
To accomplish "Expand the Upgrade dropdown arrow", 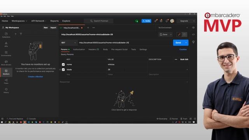I will [194, 21].
